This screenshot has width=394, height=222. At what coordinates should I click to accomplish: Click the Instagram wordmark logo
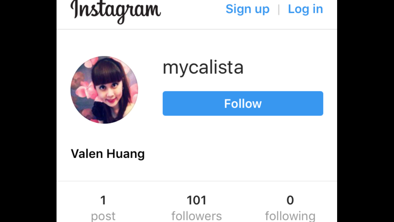tap(115, 12)
